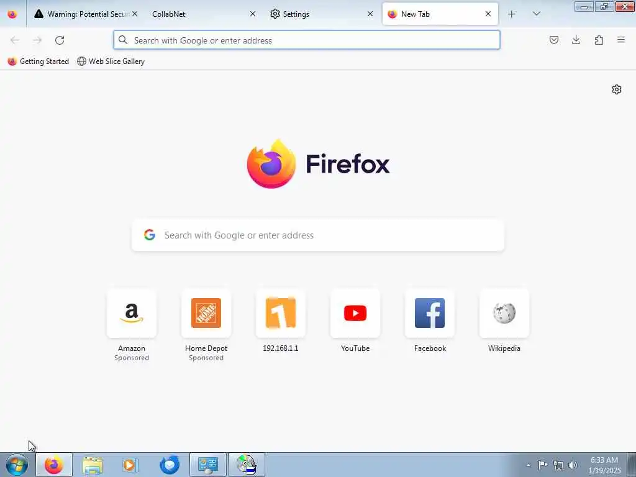
Task: Open network status tray icon
Action: coord(558,465)
